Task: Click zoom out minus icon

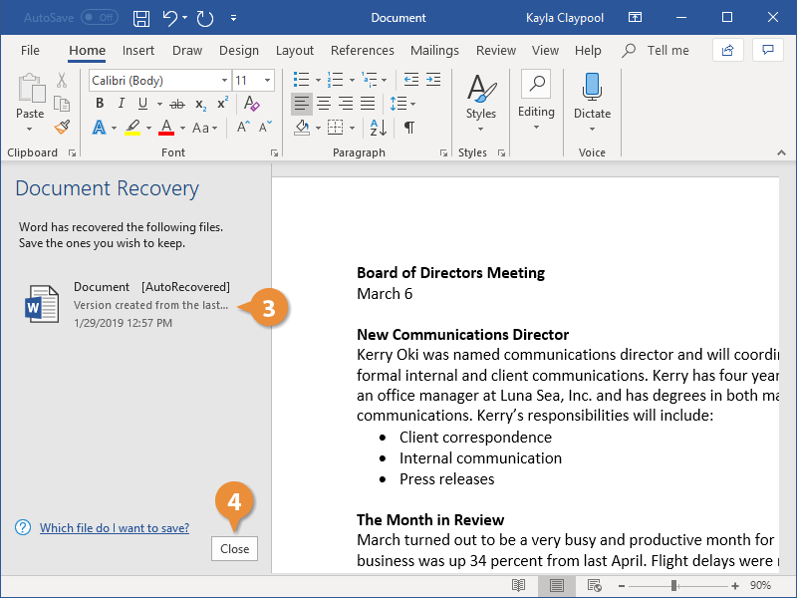Action: pos(621,586)
